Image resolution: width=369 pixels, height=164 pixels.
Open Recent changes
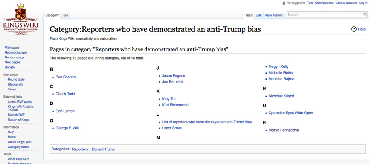tap(16, 52)
